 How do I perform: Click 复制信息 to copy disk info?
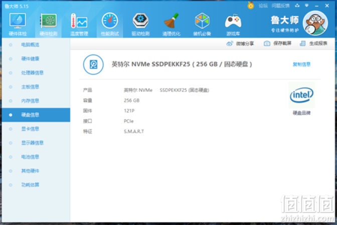point(301,64)
